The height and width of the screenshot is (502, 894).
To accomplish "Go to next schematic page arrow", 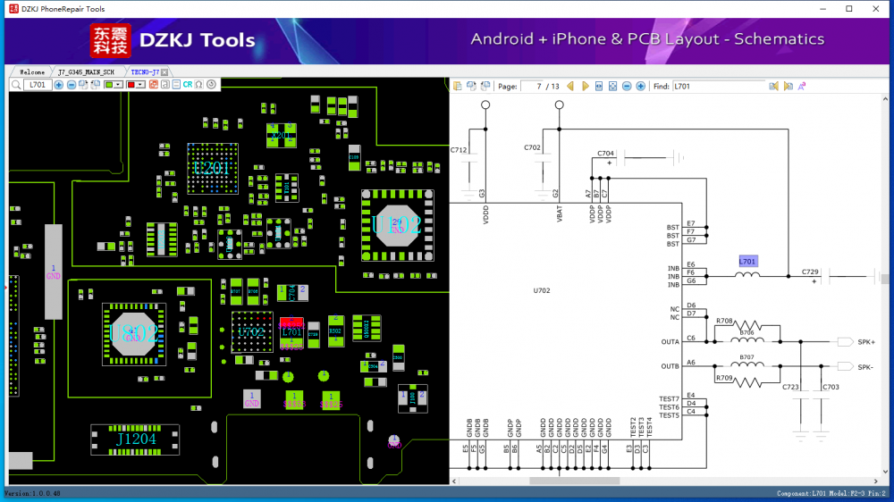I will pos(586,87).
